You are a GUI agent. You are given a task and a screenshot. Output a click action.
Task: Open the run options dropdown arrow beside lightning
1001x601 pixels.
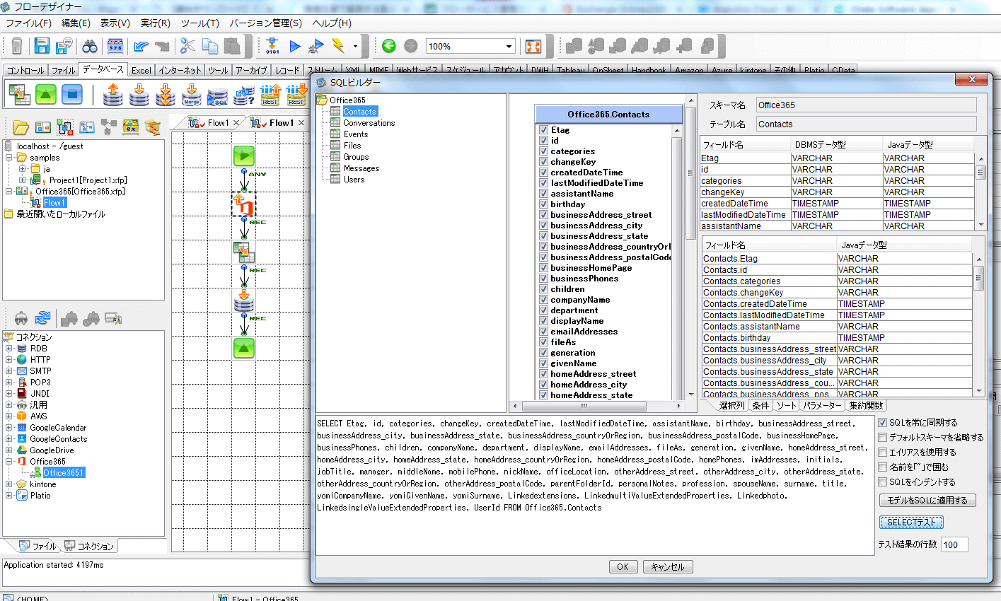355,47
